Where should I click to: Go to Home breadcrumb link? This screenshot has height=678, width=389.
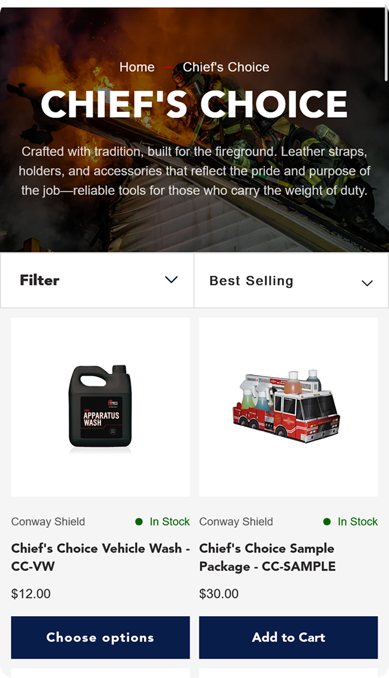[137, 67]
